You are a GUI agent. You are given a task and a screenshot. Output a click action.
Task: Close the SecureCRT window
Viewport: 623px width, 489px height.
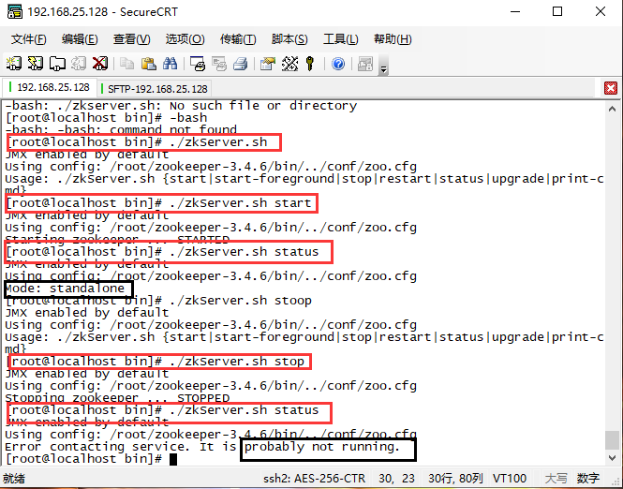point(601,11)
